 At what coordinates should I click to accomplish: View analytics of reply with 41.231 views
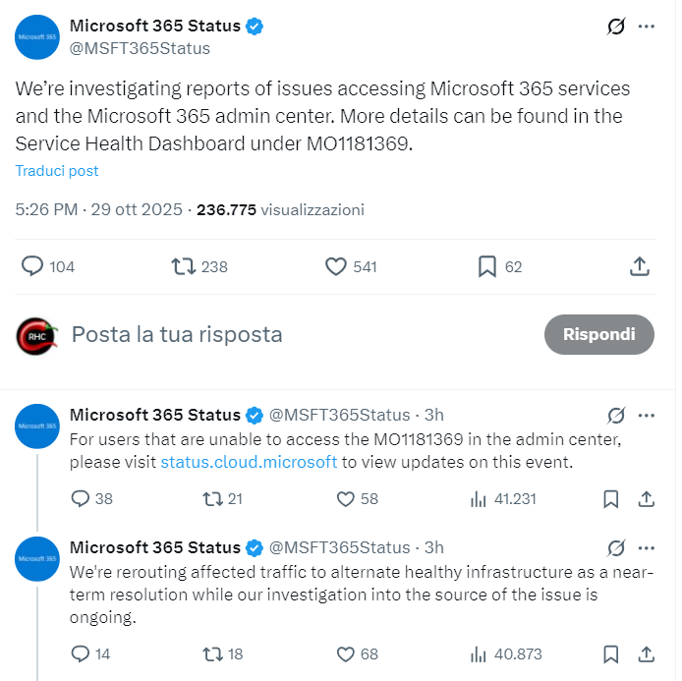coord(480,499)
